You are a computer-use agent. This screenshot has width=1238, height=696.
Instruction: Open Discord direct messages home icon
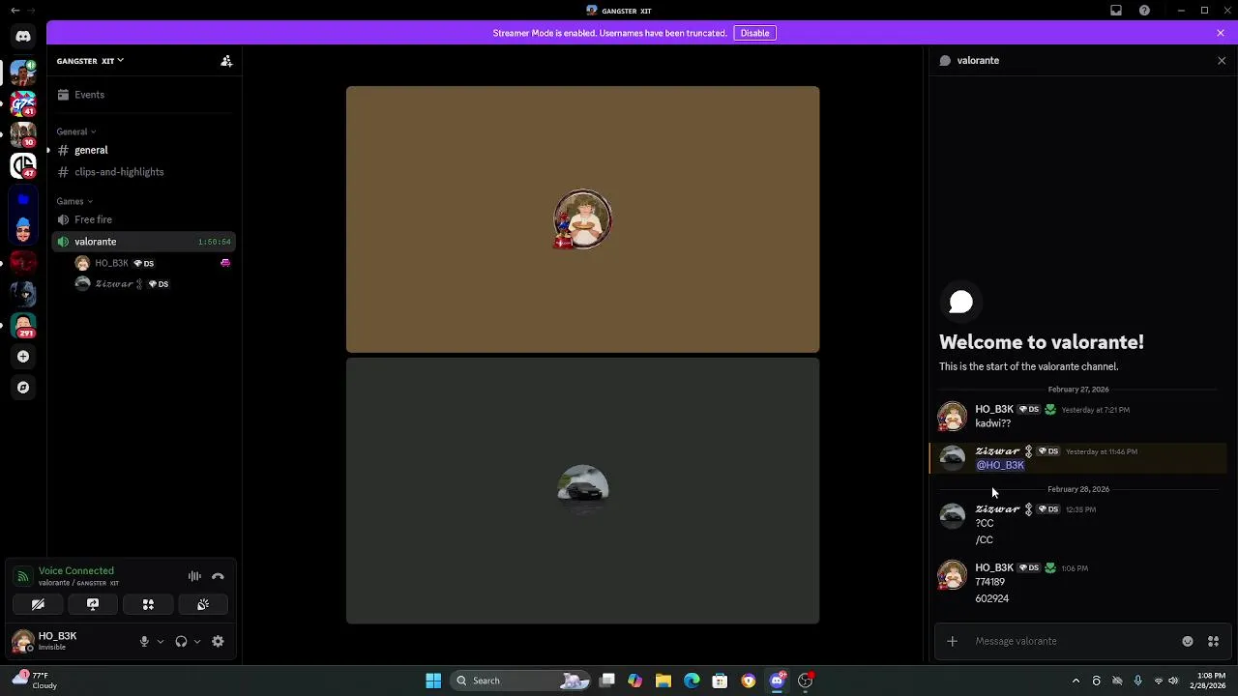tap(23, 37)
